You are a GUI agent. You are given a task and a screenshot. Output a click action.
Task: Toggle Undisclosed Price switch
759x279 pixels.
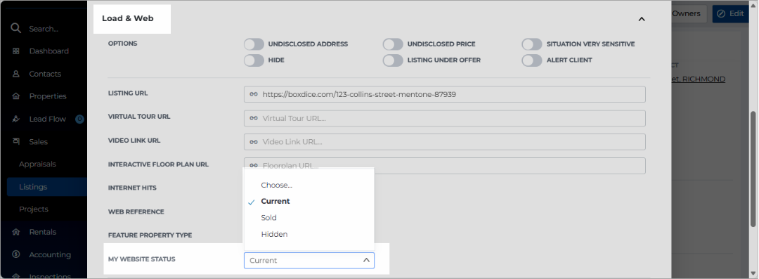[393, 44]
